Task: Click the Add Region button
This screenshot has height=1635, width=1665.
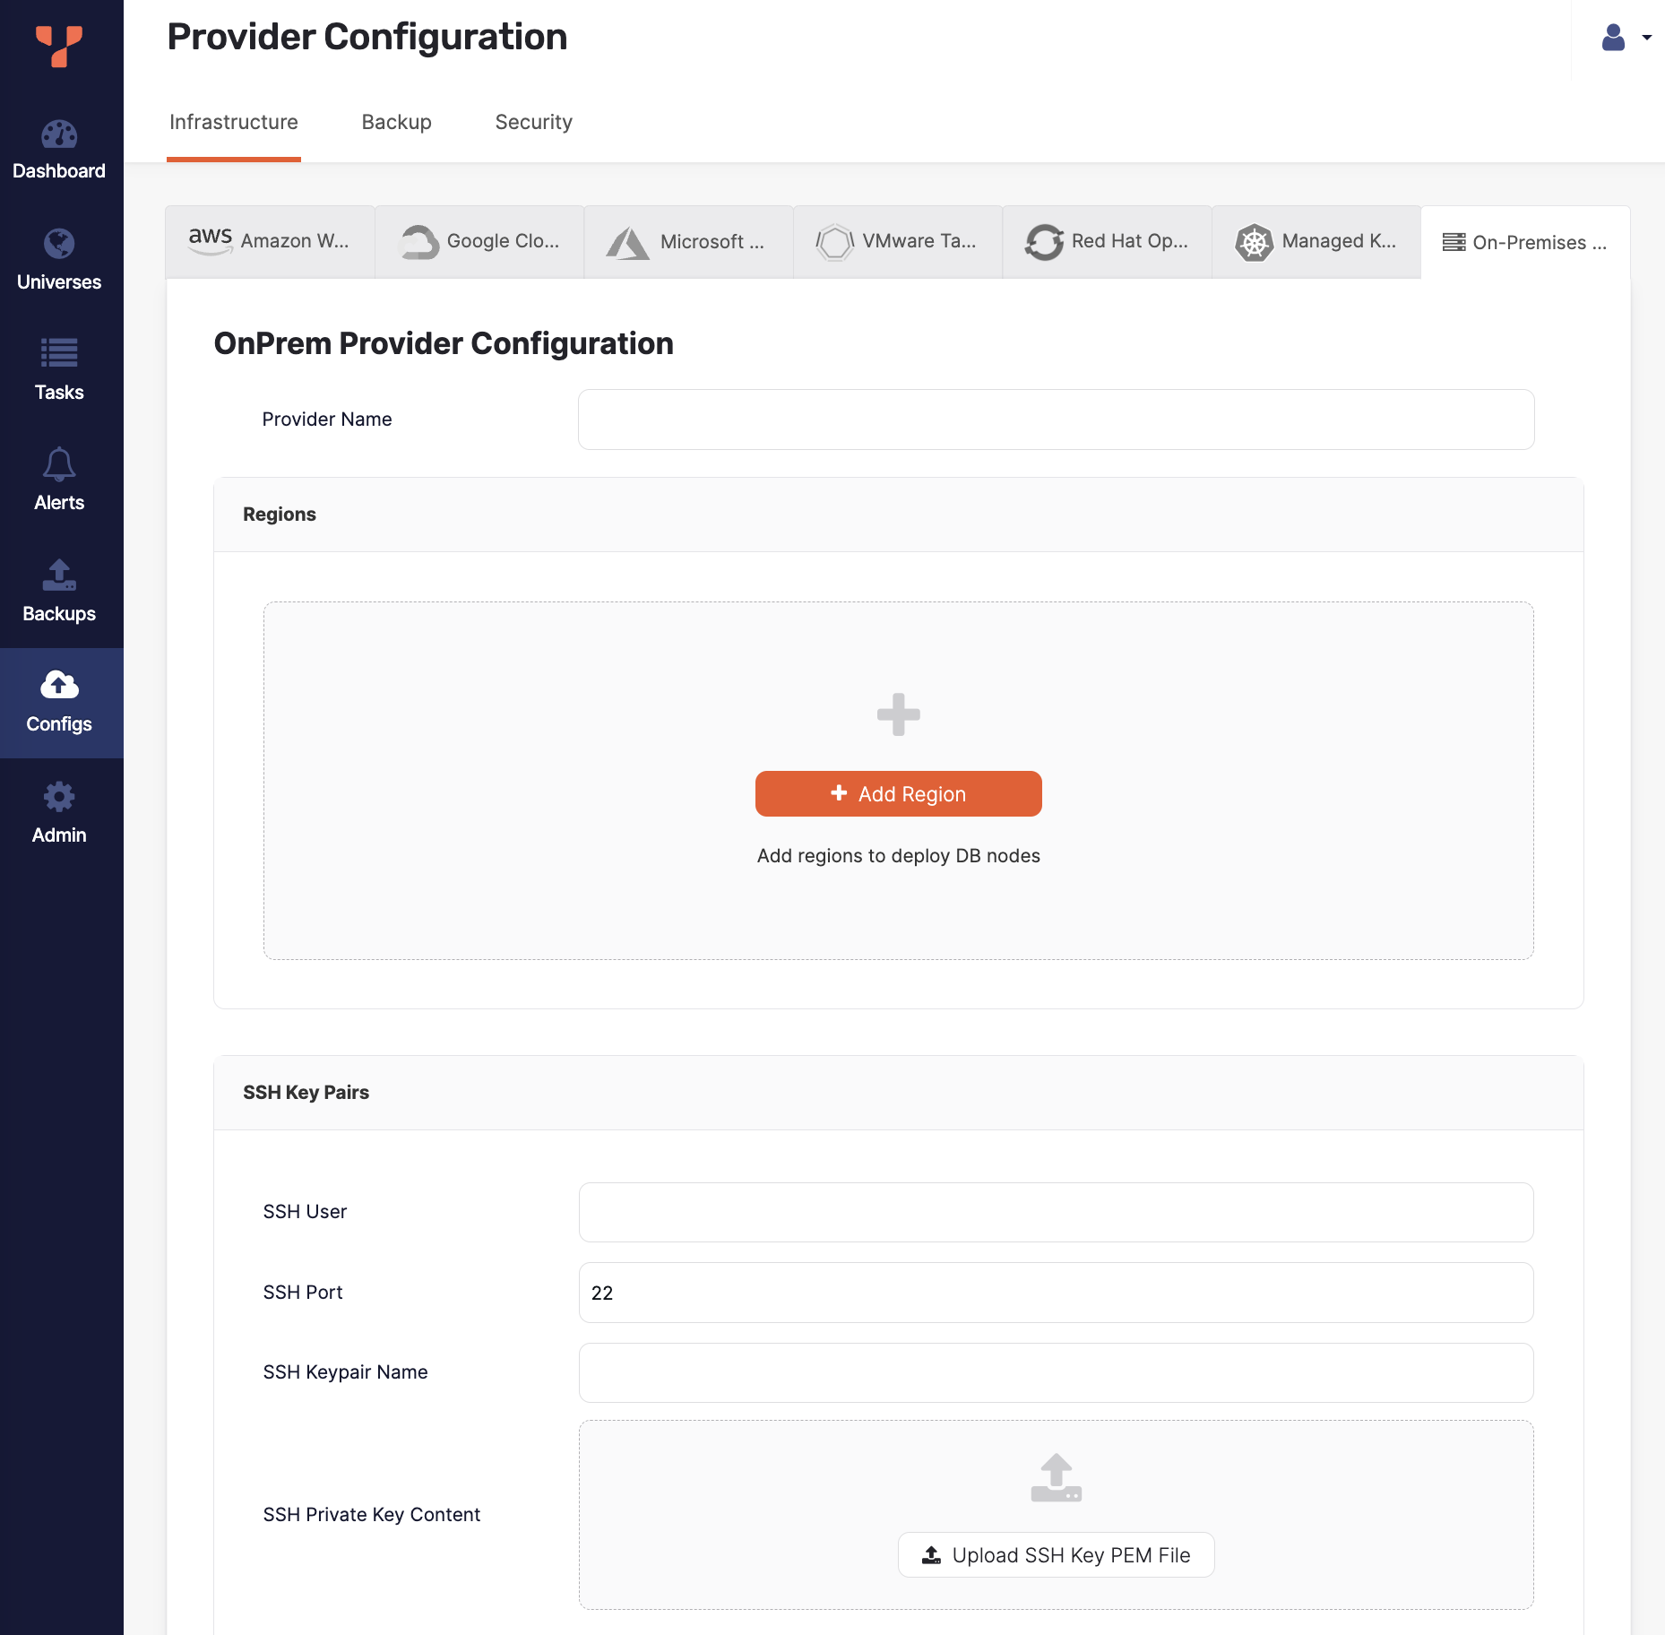Action: pos(898,793)
